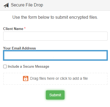The image size is (110, 107).
Task: Click "add a file" in upload area
Action: tap(80, 79)
